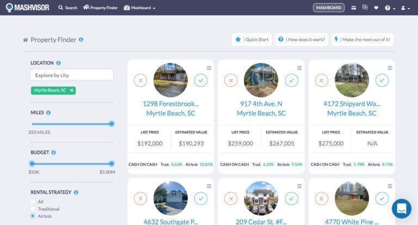Open the chat support bubble
This screenshot has width=418, height=225.
[x=402, y=208]
